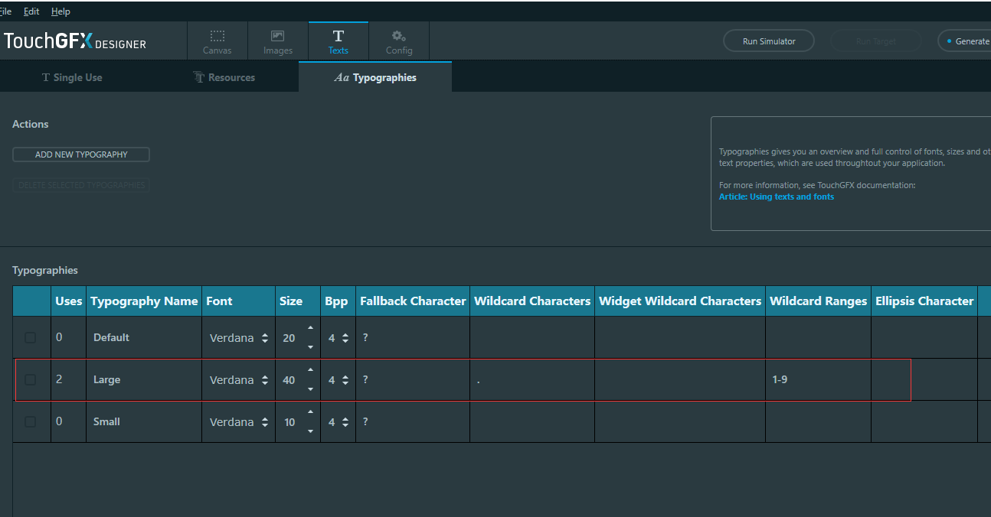Open the Using texts and fonts article link
The height and width of the screenshot is (517, 991).
click(x=776, y=196)
